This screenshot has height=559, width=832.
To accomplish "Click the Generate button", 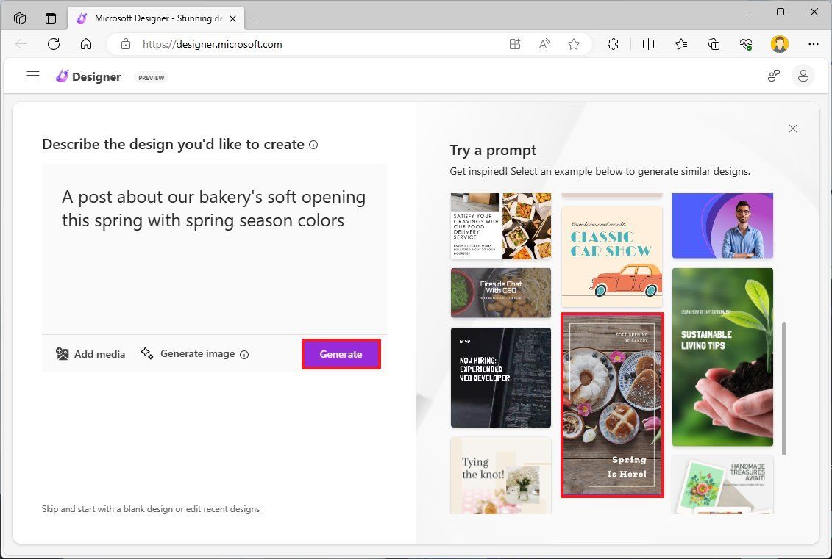I will point(341,353).
